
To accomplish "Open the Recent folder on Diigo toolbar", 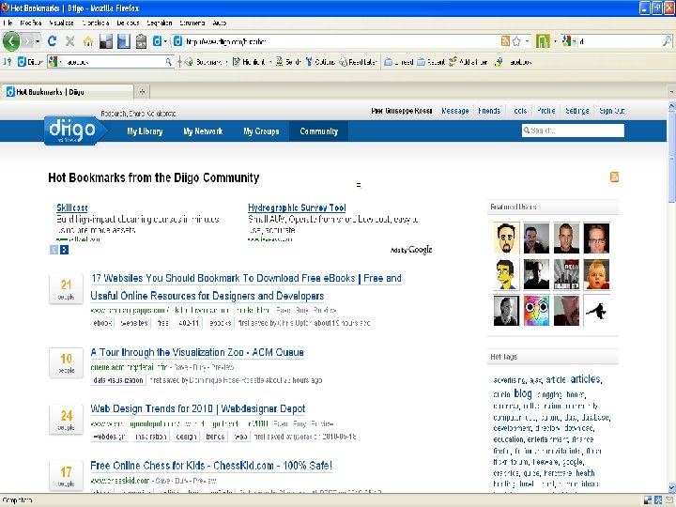I will pos(431,62).
